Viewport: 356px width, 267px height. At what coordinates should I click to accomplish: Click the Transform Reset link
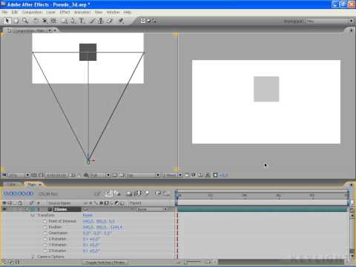coord(88,215)
